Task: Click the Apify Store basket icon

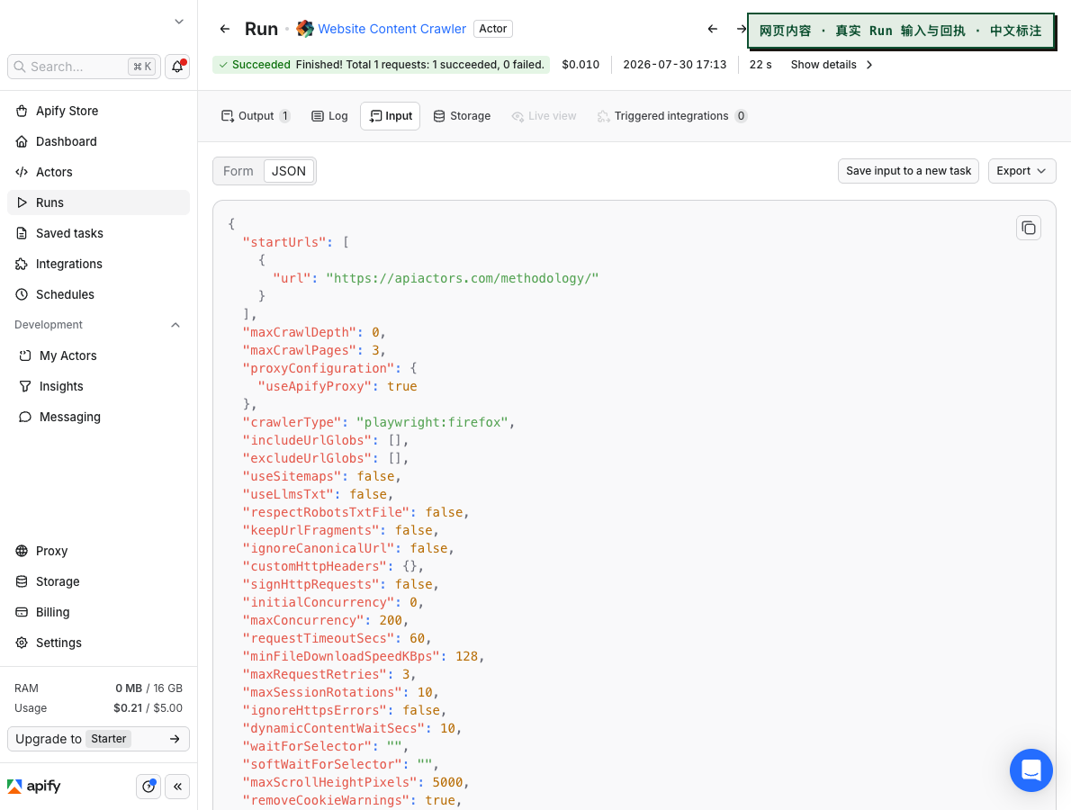Action: click(x=22, y=111)
